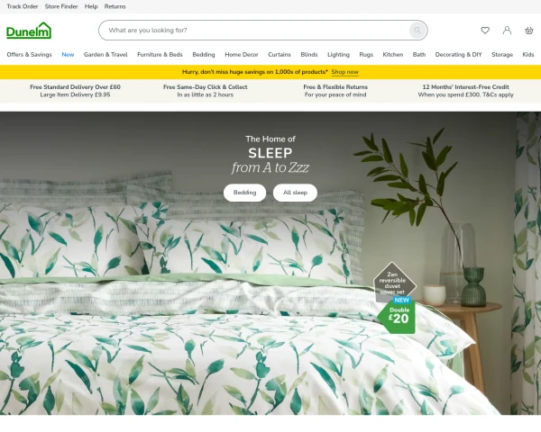Open the Furniture & Beds menu
Viewport: 541px width, 432px height.
160,54
